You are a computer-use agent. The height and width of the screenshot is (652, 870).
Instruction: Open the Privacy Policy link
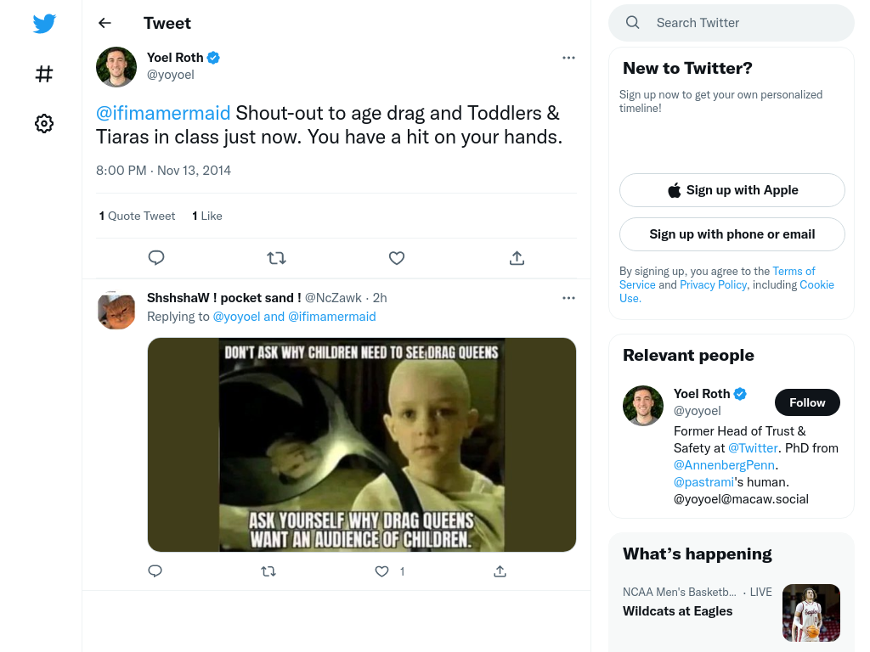pyautogui.click(x=713, y=284)
